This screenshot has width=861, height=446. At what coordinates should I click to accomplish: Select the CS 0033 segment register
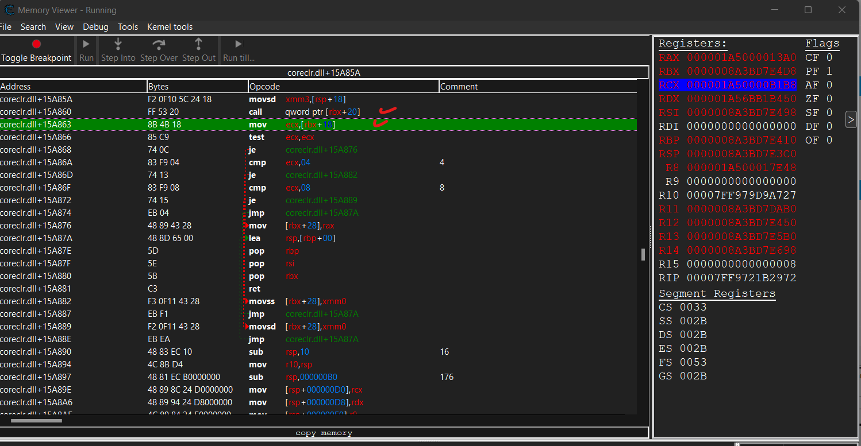click(683, 307)
